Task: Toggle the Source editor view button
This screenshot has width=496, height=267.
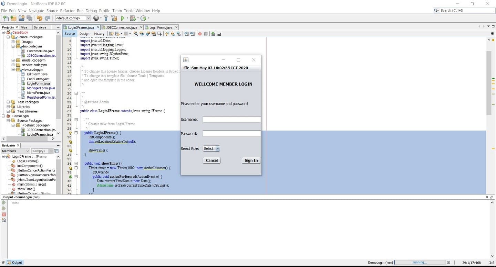Action: pos(70,34)
